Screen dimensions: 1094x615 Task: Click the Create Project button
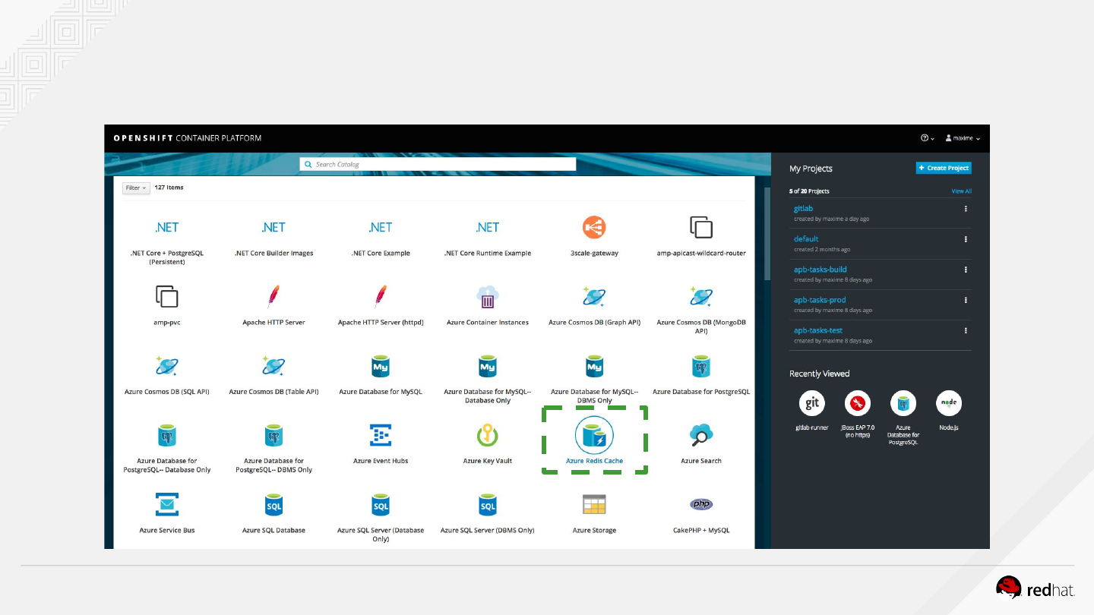pyautogui.click(x=944, y=168)
